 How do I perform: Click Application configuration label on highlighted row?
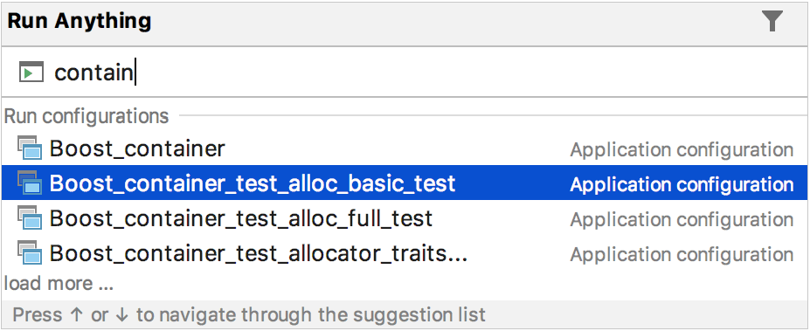682,184
